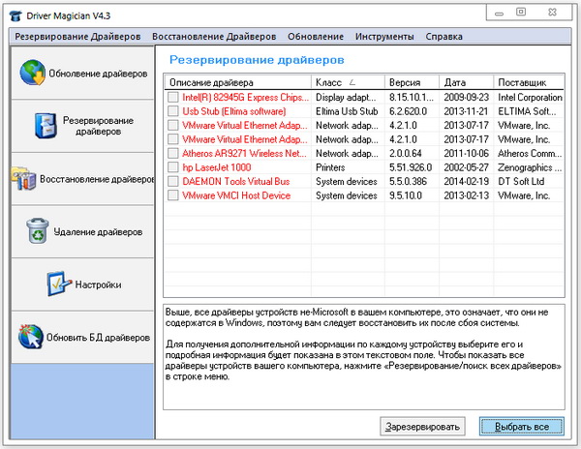The width and height of the screenshot is (581, 449).
Task: Click the globe icon for Обновление драйверов
Action: [33, 74]
